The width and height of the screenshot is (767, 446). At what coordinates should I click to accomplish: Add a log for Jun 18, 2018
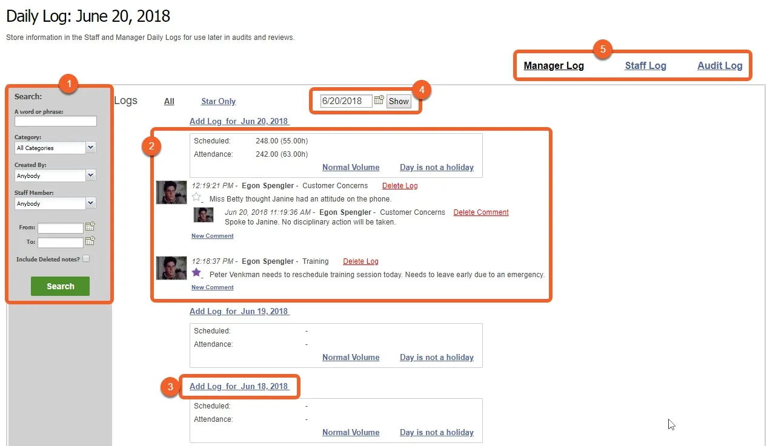pyautogui.click(x=239, y=386)
